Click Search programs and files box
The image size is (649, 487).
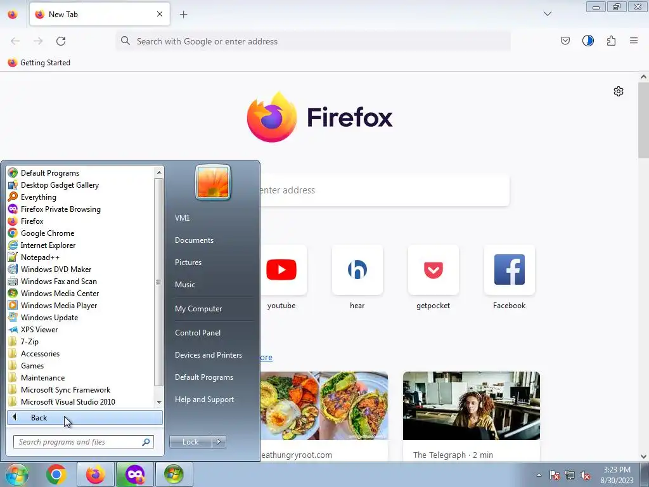click(84, 442)
